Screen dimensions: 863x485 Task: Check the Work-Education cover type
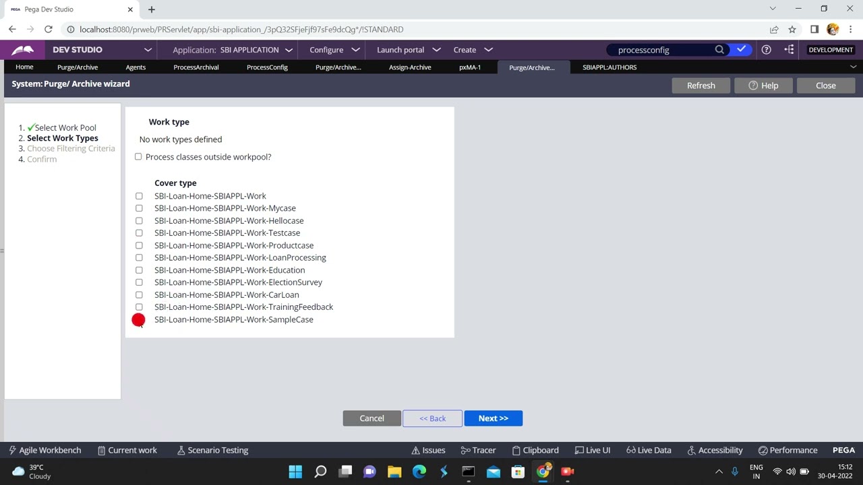coord(139,270)
